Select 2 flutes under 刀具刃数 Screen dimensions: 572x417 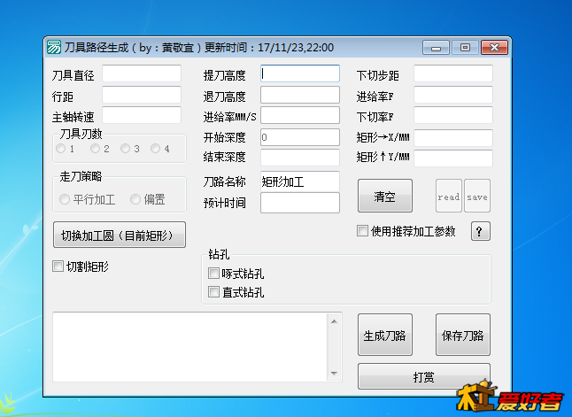tap(95, 148)
